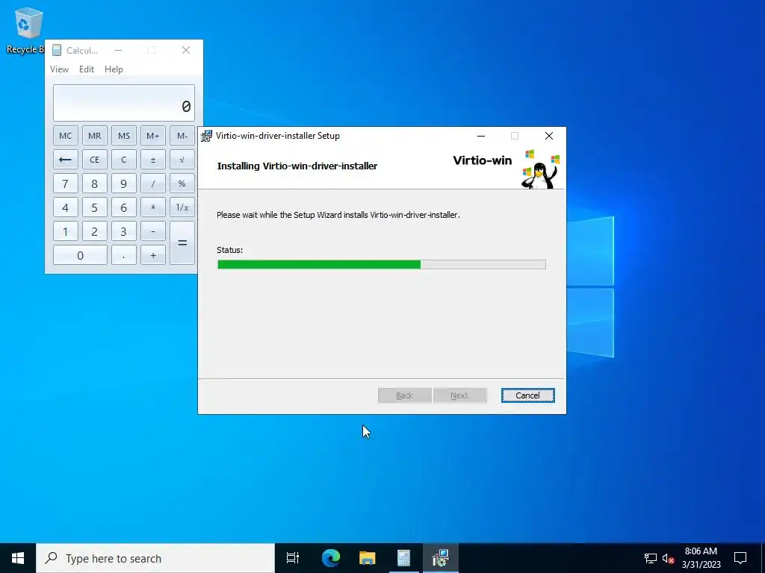Click the taskbar search box
Screen dimensions: 765x573
(155, 558)
